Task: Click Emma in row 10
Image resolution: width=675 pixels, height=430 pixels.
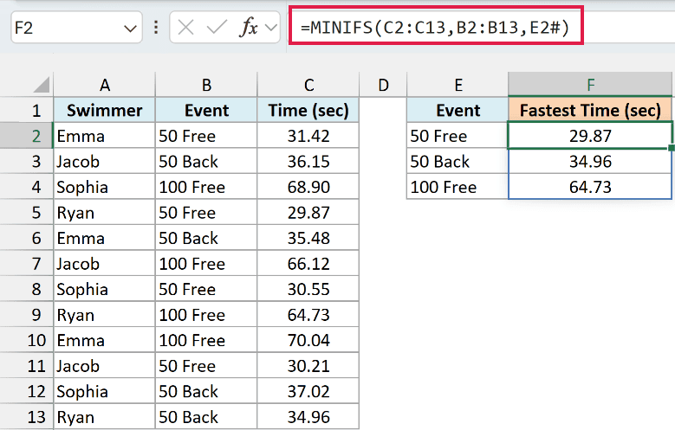Action: pyautogui.click(x=104, y=341)
